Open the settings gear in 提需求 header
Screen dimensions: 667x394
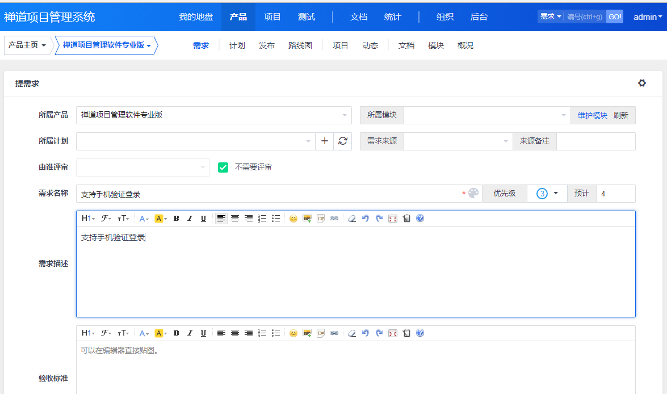tap(642, 83)
